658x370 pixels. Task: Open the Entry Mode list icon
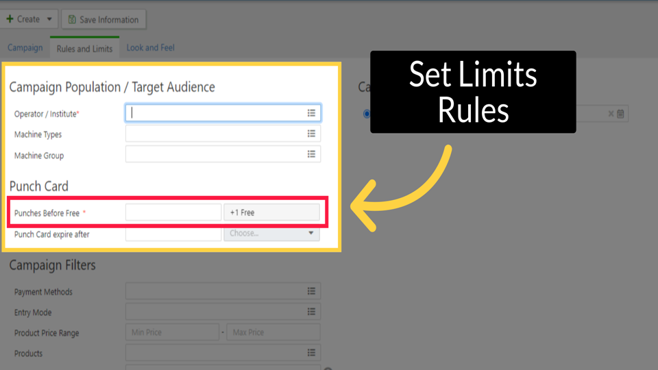(311, 312)
